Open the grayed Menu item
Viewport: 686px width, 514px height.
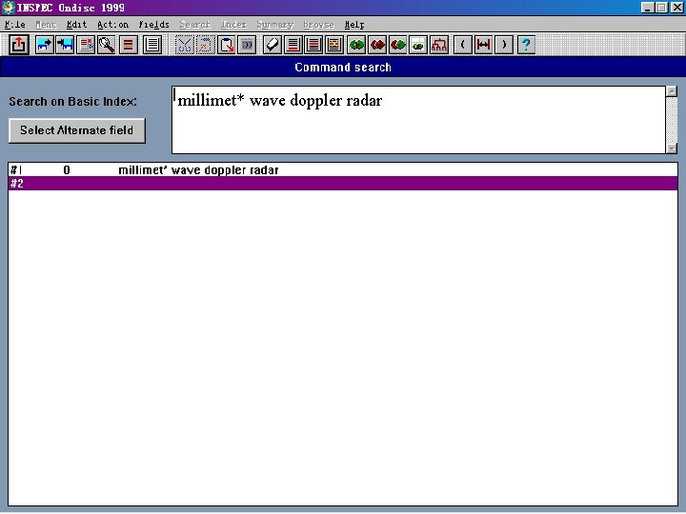[x=46, y=25]
